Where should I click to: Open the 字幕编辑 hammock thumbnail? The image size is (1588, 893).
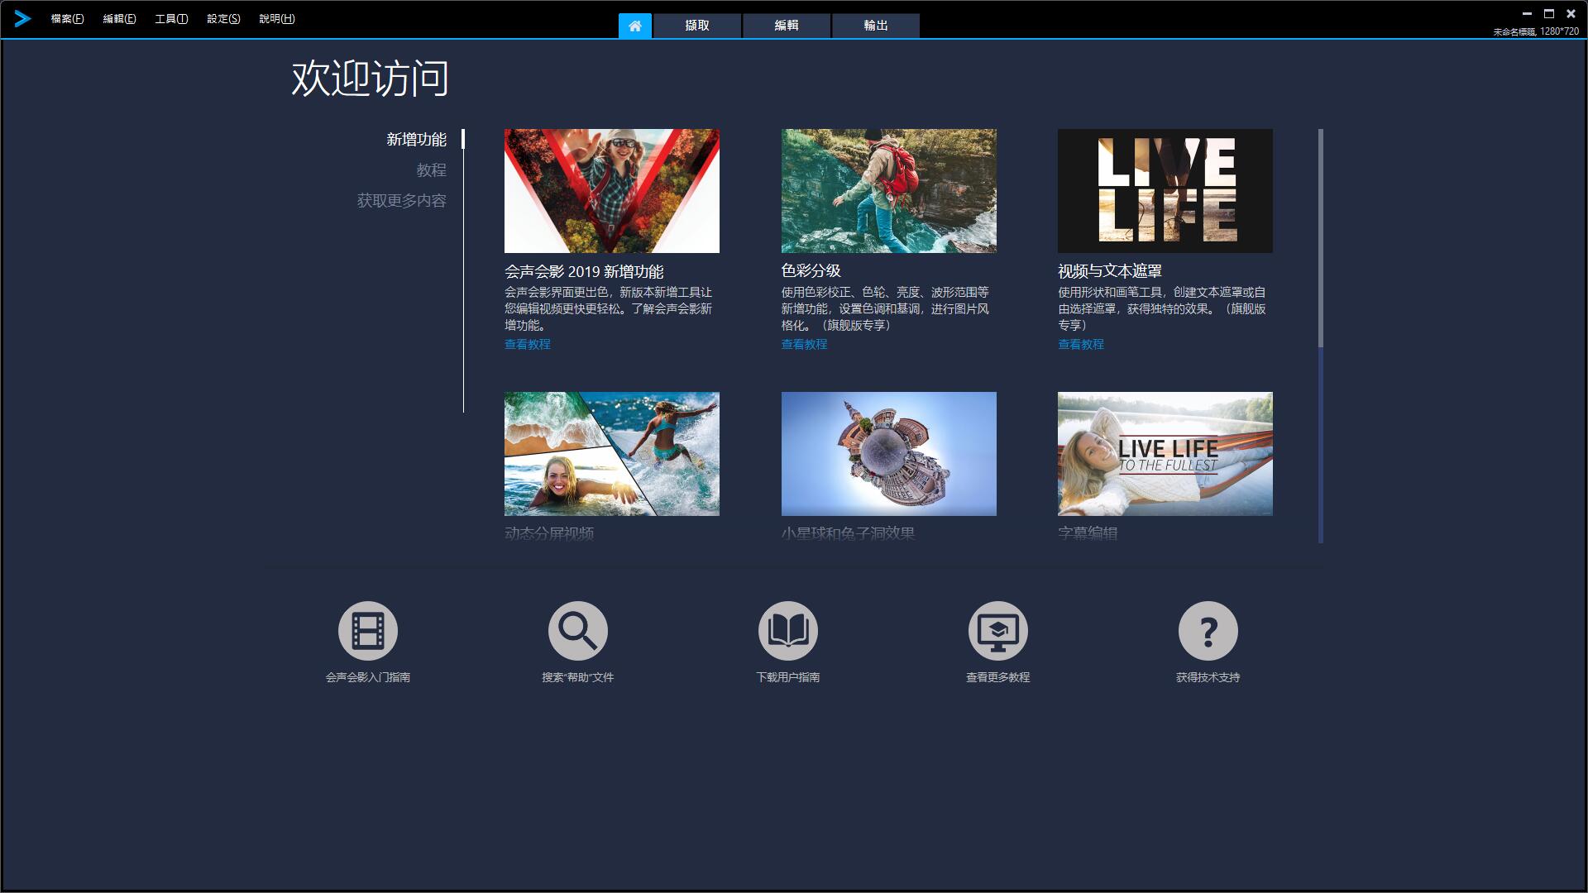pos(1165,454)
